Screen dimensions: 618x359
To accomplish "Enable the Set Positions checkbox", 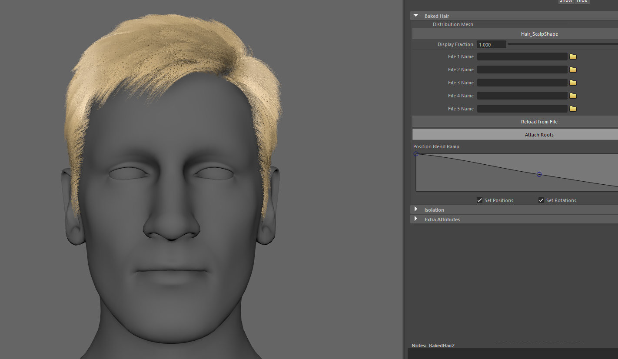I will pos(479,200).
